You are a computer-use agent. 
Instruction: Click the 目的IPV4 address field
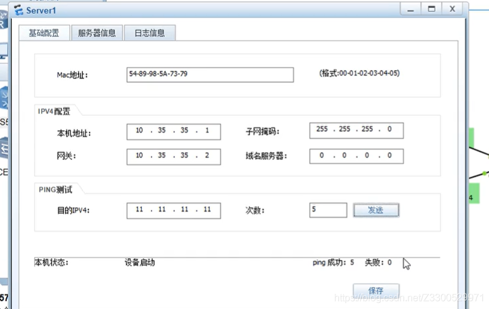click(x=174, y=211)
